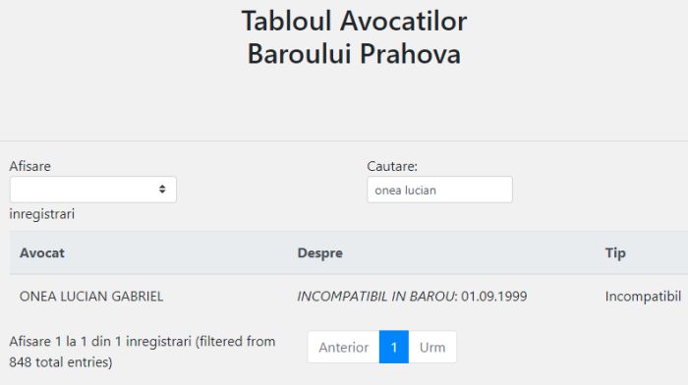
Task: Select the ONEA LUCIAN GABRIEL name cell
Action: pyautogui.click(x=91, y=297)
